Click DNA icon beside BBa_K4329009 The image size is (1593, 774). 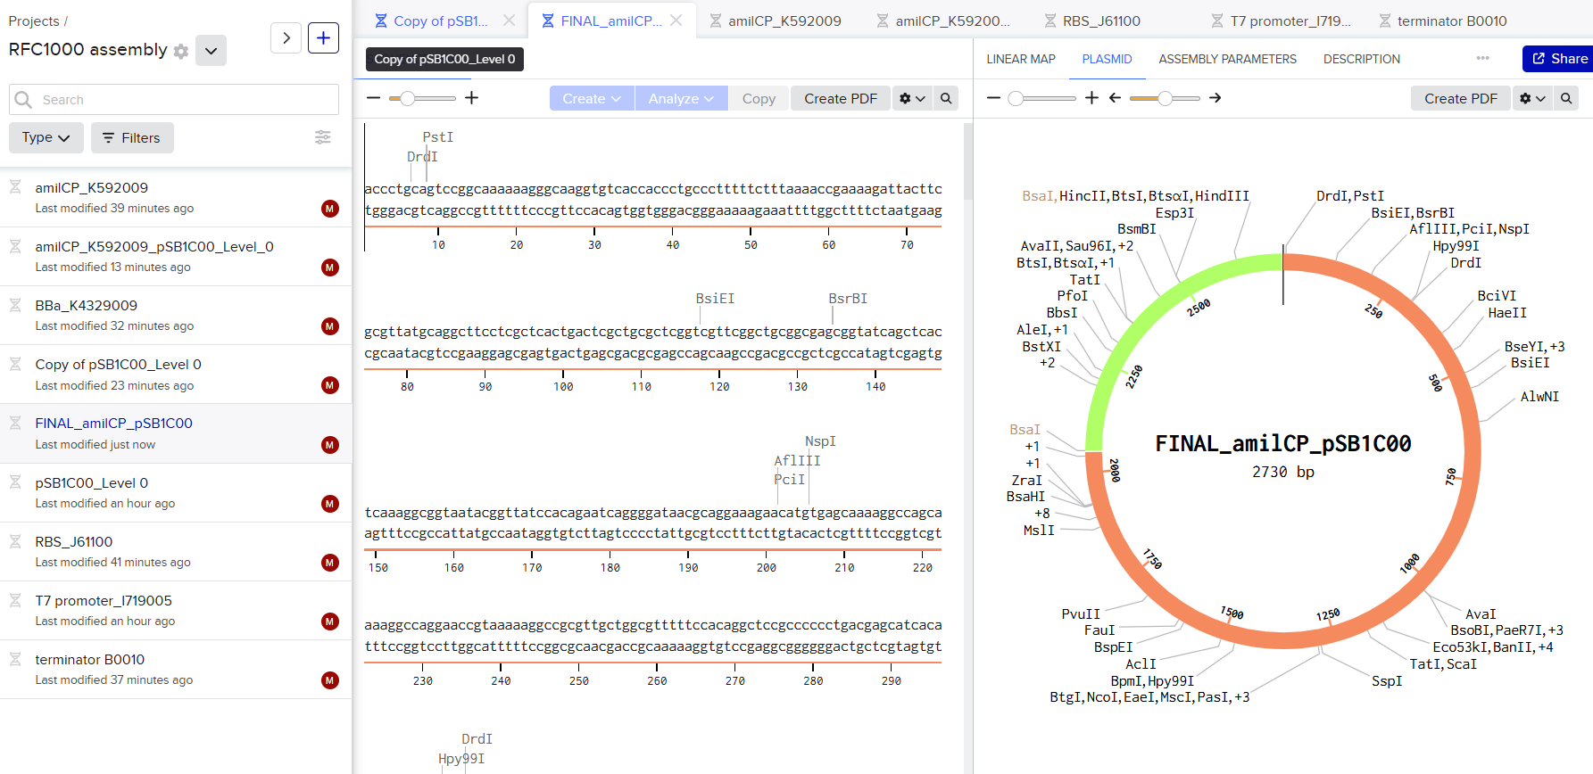pyautogui.click(x=15, y=305)
